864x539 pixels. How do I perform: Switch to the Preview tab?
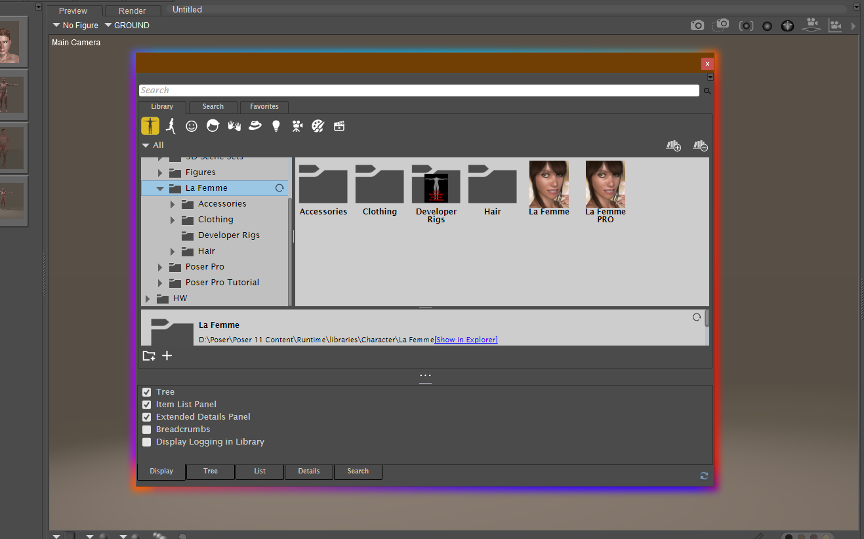(x=73, y=11)
